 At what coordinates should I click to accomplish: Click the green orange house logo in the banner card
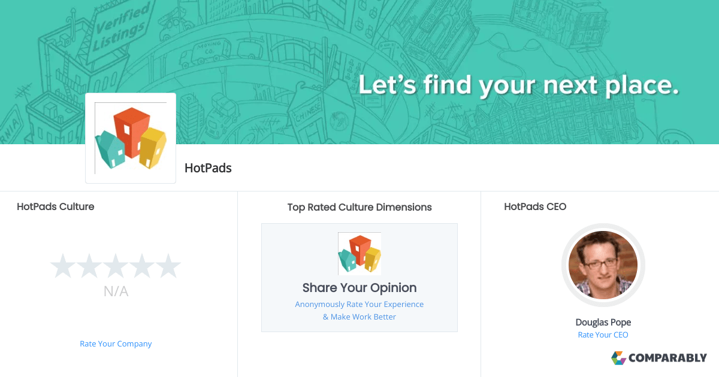point(130,138)
